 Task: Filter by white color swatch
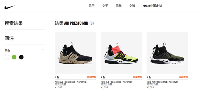coord(7,57)
